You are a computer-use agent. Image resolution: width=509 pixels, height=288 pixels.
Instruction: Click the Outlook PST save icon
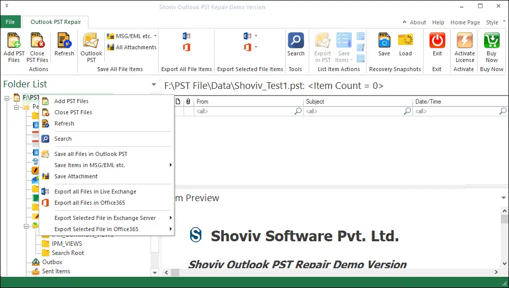point(91,41)
